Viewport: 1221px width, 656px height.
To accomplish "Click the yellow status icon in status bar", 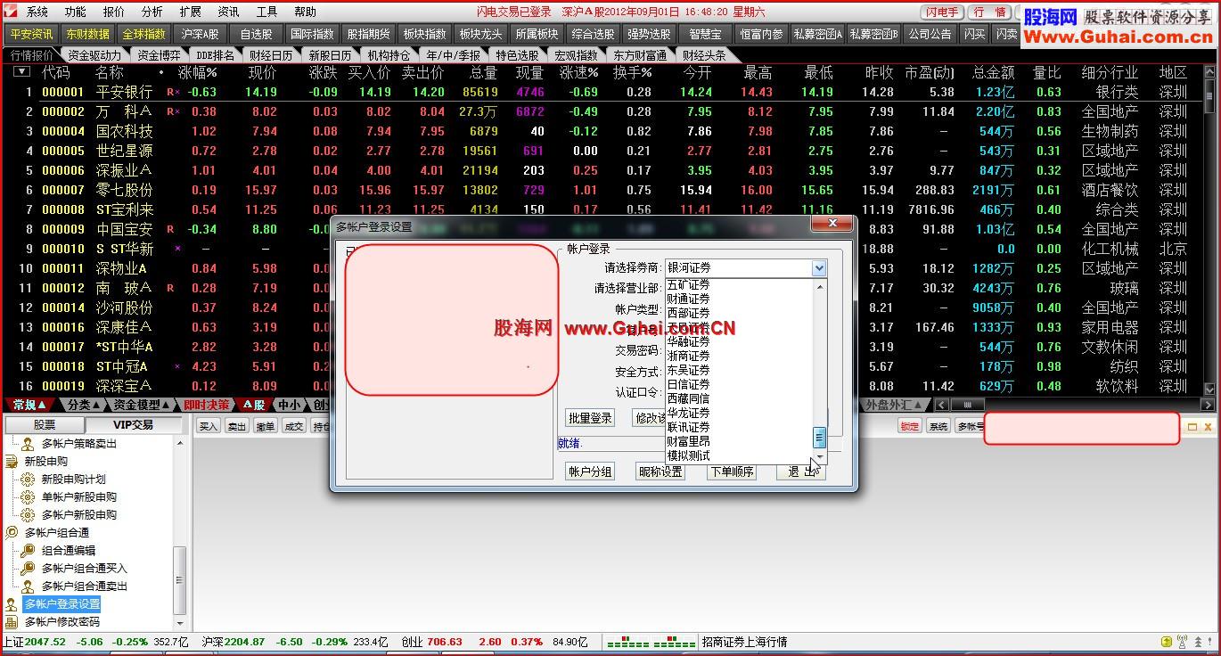I will point(1167,642).
